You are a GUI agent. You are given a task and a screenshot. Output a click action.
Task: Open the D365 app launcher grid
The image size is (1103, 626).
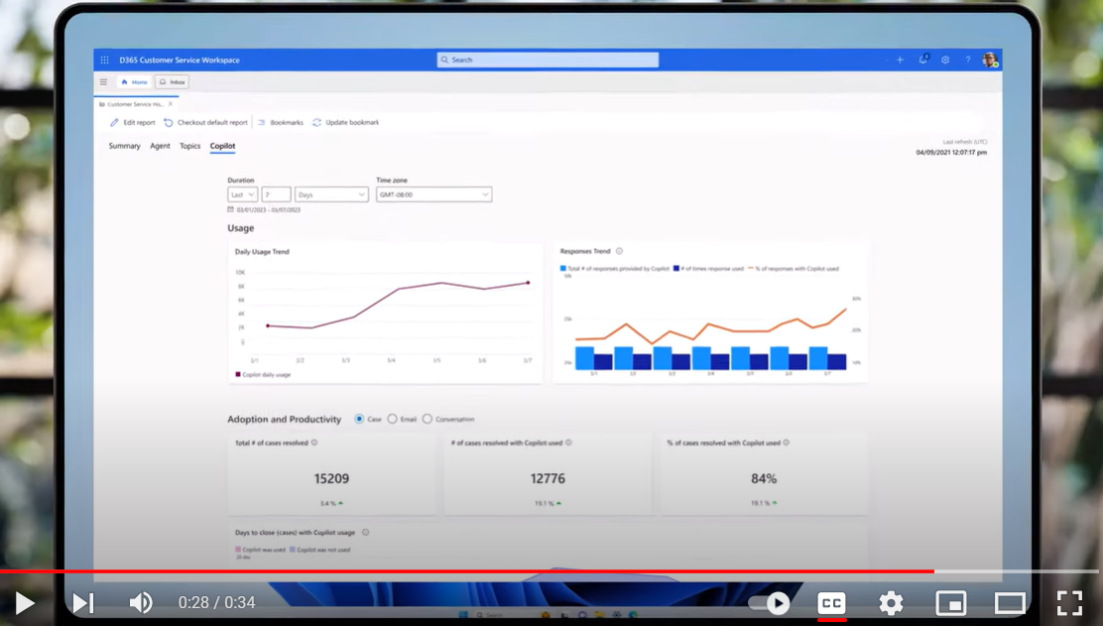pyautogui.click(x=104, y=60)
